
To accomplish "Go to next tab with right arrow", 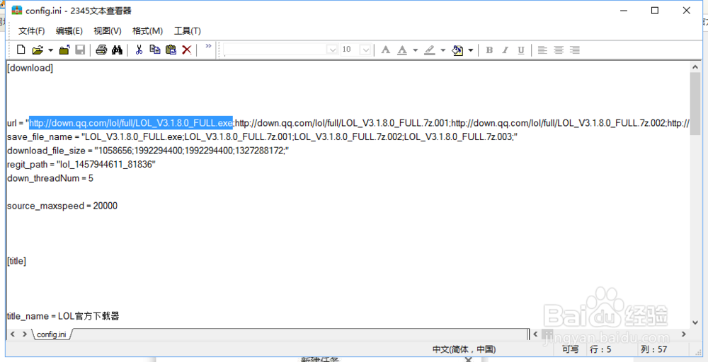I will tap(24, 334).
